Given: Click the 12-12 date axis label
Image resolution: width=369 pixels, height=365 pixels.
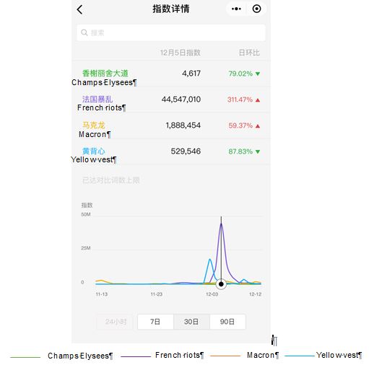Looking at the screenshot, I should click(x=255, y=294).
